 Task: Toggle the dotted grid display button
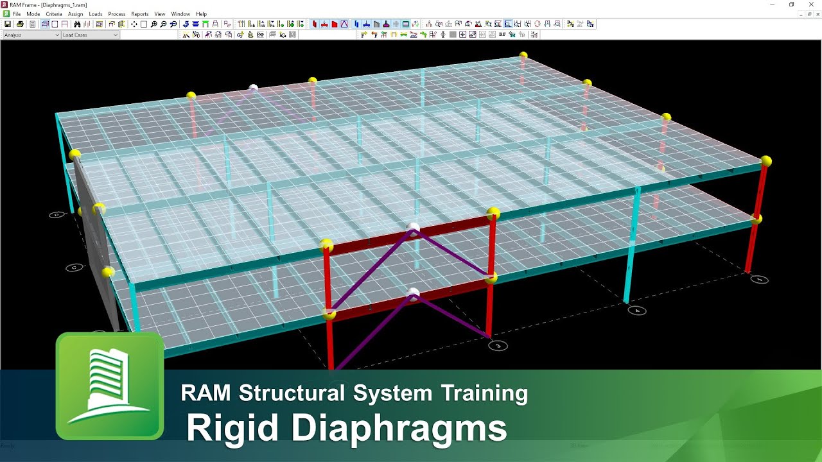coord(396,24)
